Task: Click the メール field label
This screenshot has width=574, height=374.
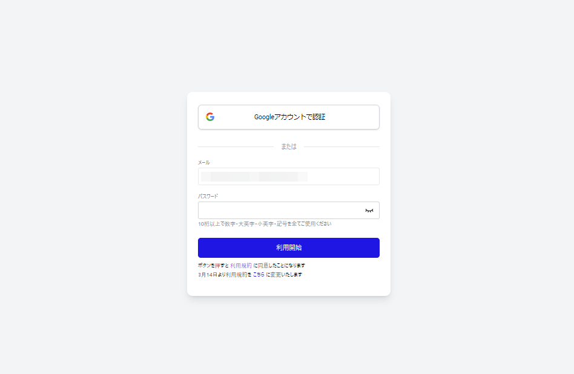Action: click(x=204, y=162)
